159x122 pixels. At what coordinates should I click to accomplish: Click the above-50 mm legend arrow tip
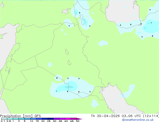coord(79,119)
